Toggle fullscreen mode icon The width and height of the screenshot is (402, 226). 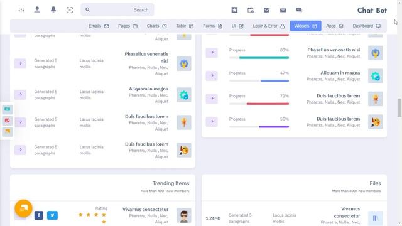70,10
